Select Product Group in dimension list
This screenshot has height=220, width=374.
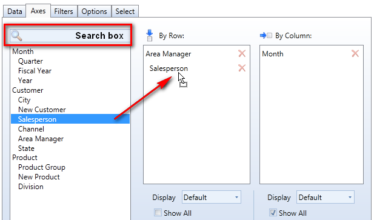(x=42, y=167)
